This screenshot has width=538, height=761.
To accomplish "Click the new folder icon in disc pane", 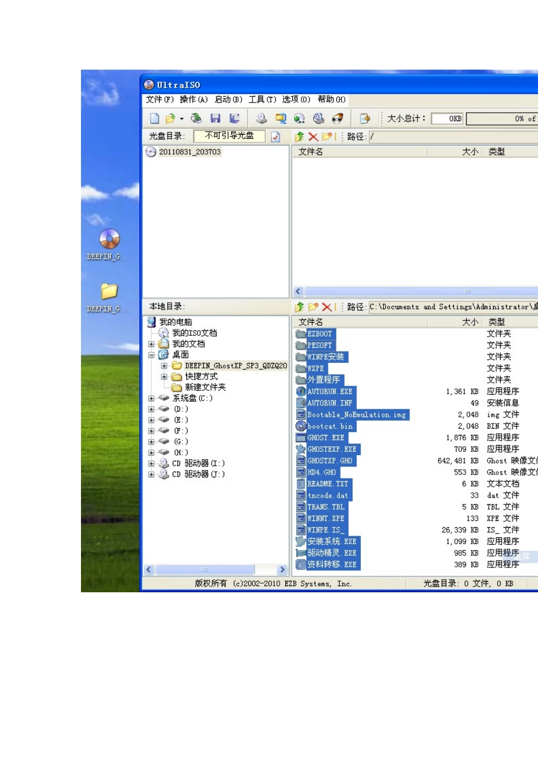I will pos(327,136).
